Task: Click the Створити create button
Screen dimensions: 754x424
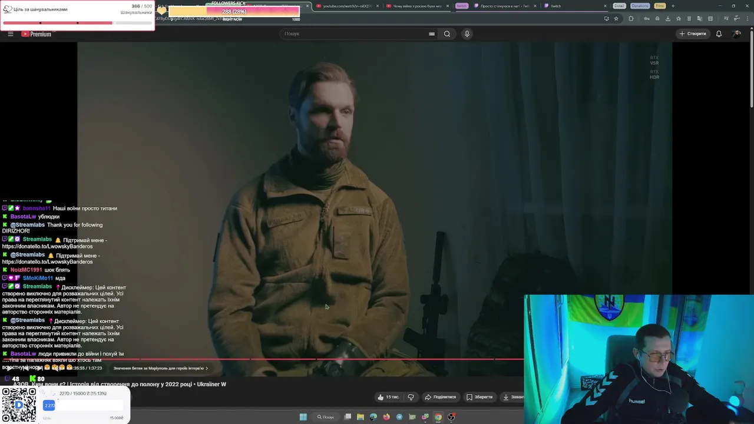Action: [x=693, y=34]
